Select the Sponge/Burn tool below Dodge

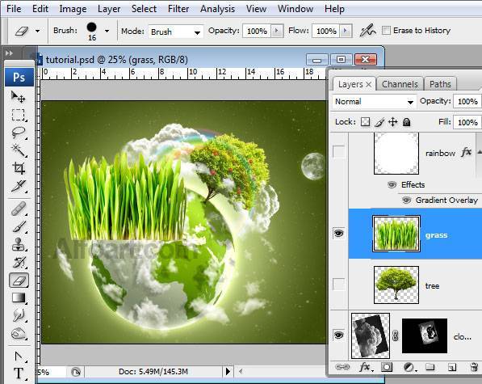[19, 333]
